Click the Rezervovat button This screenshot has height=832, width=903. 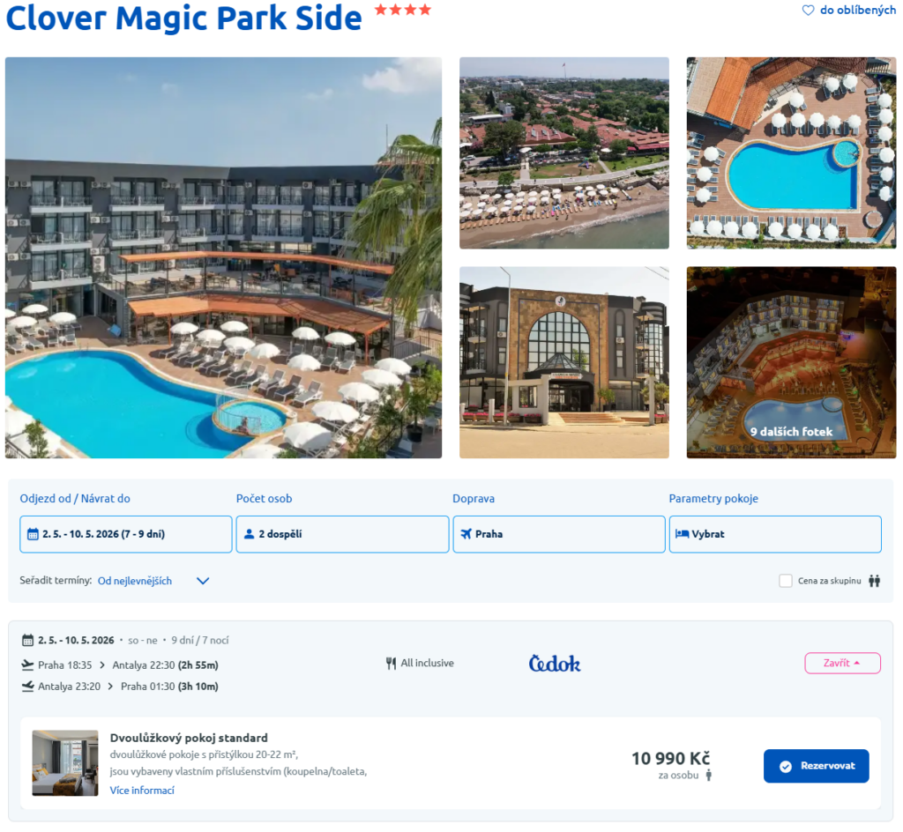(816, 766)
